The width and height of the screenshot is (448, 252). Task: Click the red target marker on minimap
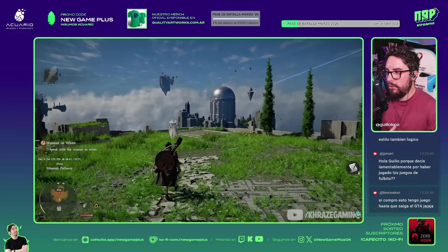(59, 194)
